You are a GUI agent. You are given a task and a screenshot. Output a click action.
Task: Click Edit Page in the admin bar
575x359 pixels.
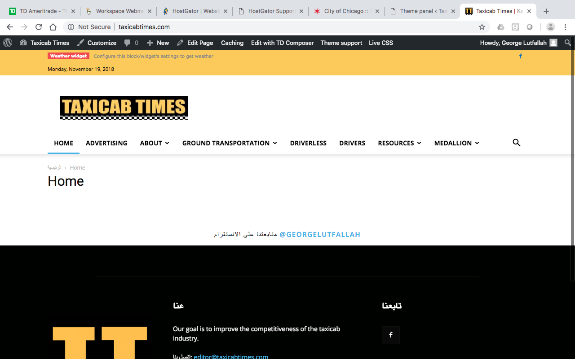tap(195, 43)
